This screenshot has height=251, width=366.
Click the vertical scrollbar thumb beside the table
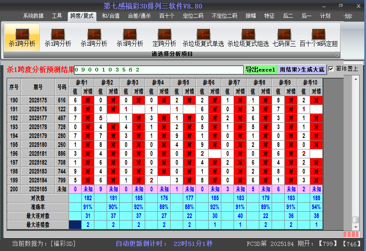[x=356, y=220]
